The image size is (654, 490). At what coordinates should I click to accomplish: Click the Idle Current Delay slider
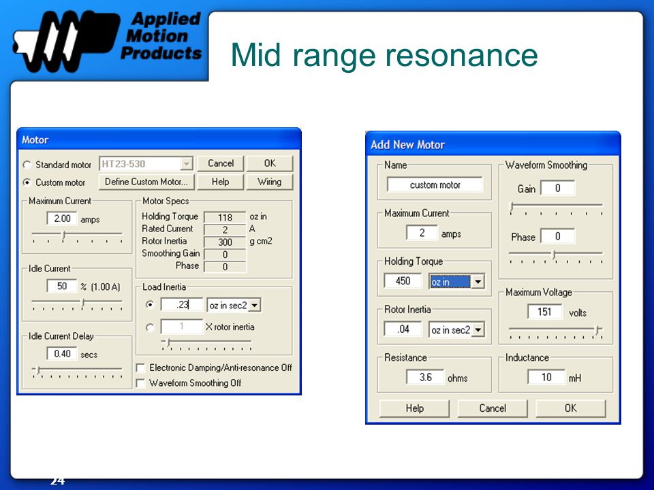77,371
